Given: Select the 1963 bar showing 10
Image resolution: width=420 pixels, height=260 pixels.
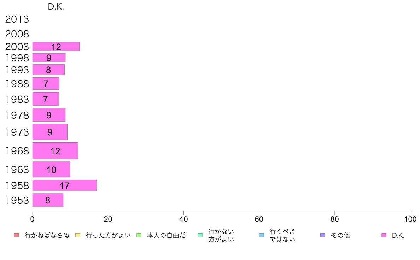Looking at the screenshot, I should [51, 170].
